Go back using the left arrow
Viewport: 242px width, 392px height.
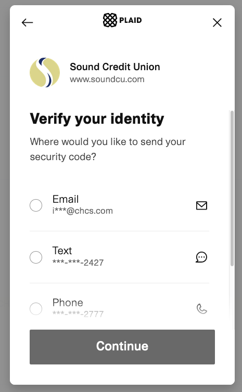click(27, 22)
